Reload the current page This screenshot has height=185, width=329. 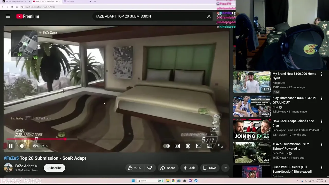[12, 7]
